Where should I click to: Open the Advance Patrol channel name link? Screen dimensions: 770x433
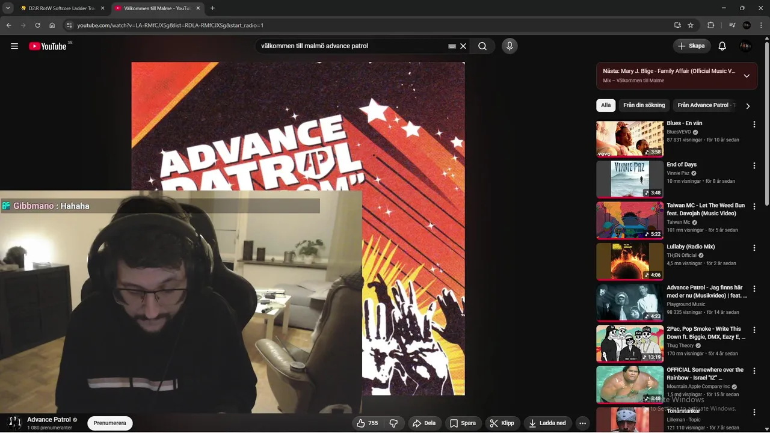click(x=49, y=420)
